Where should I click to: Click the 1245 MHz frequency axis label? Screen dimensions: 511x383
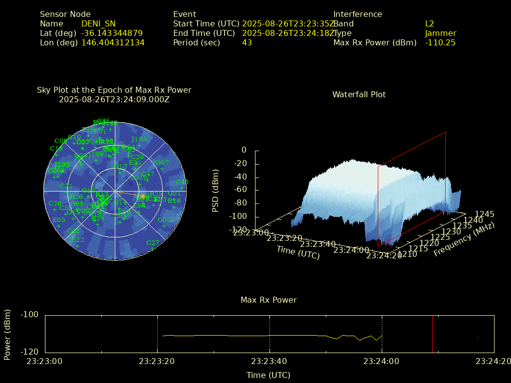pyautogui.click(x=484, y=214)
